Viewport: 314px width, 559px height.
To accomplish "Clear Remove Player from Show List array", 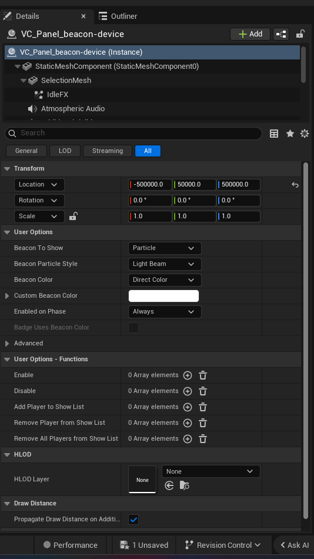I will (203, 423).
